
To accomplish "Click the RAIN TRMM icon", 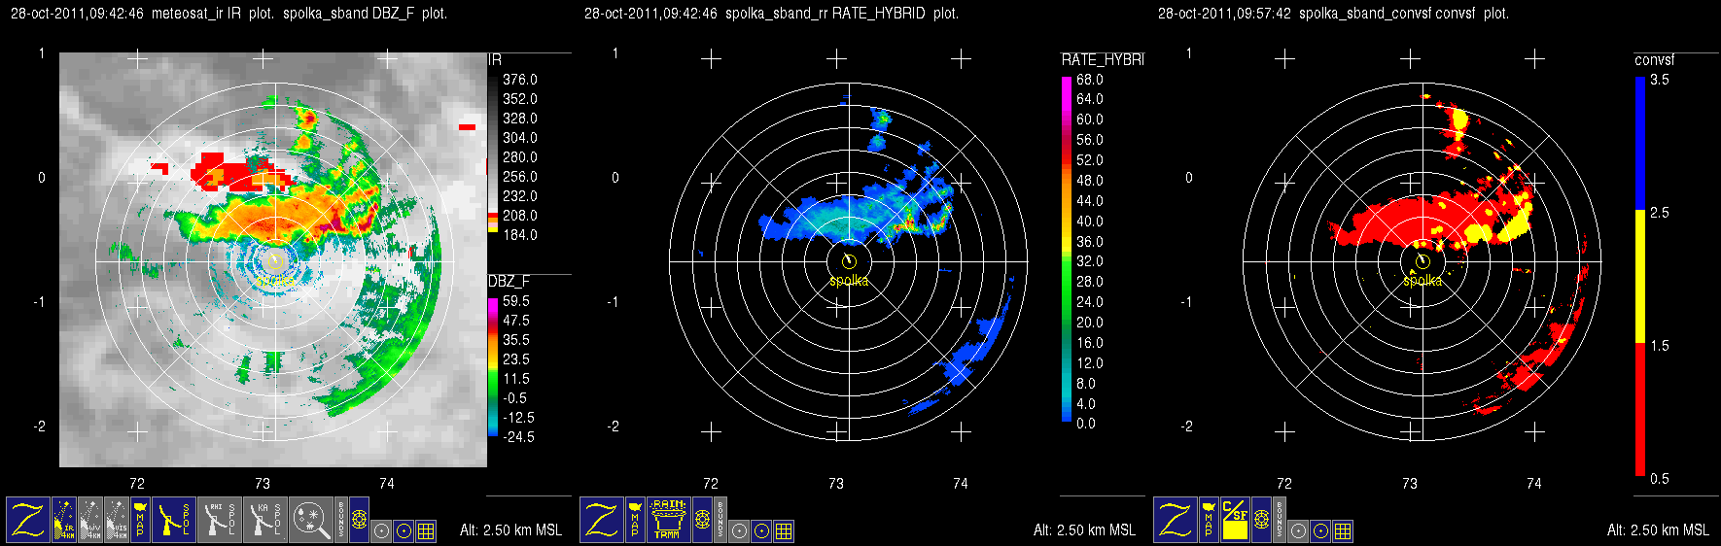I will [669, 520].
